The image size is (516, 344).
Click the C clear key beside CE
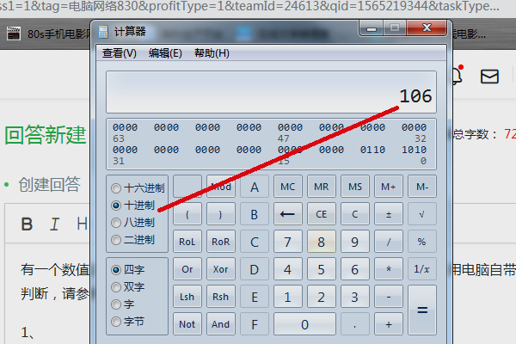coord(354,214)
